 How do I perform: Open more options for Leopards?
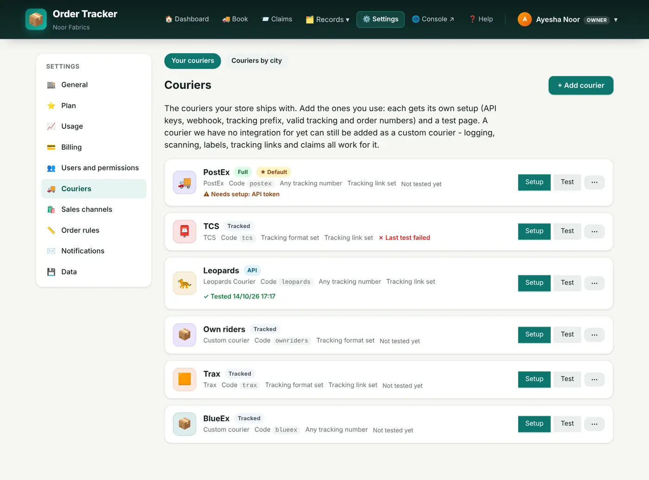click(x=594, y=283)
